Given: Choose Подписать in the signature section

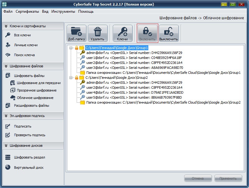Looking at the screenshot, I should [x=22, y=126].
